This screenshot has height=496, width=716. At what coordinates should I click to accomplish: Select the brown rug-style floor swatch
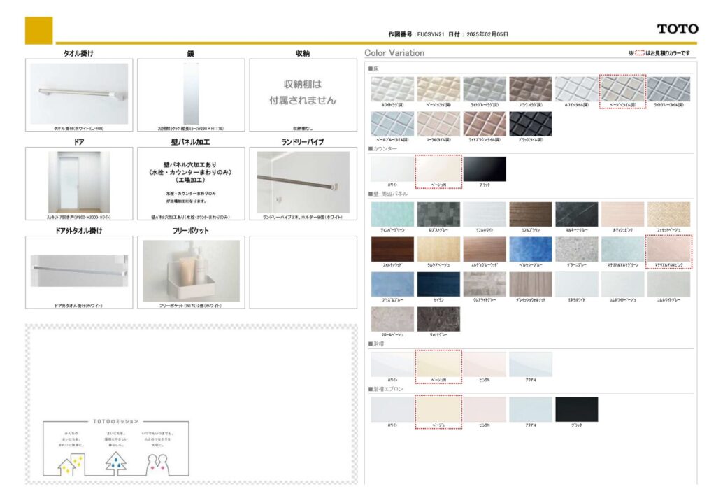click(530, 89)
